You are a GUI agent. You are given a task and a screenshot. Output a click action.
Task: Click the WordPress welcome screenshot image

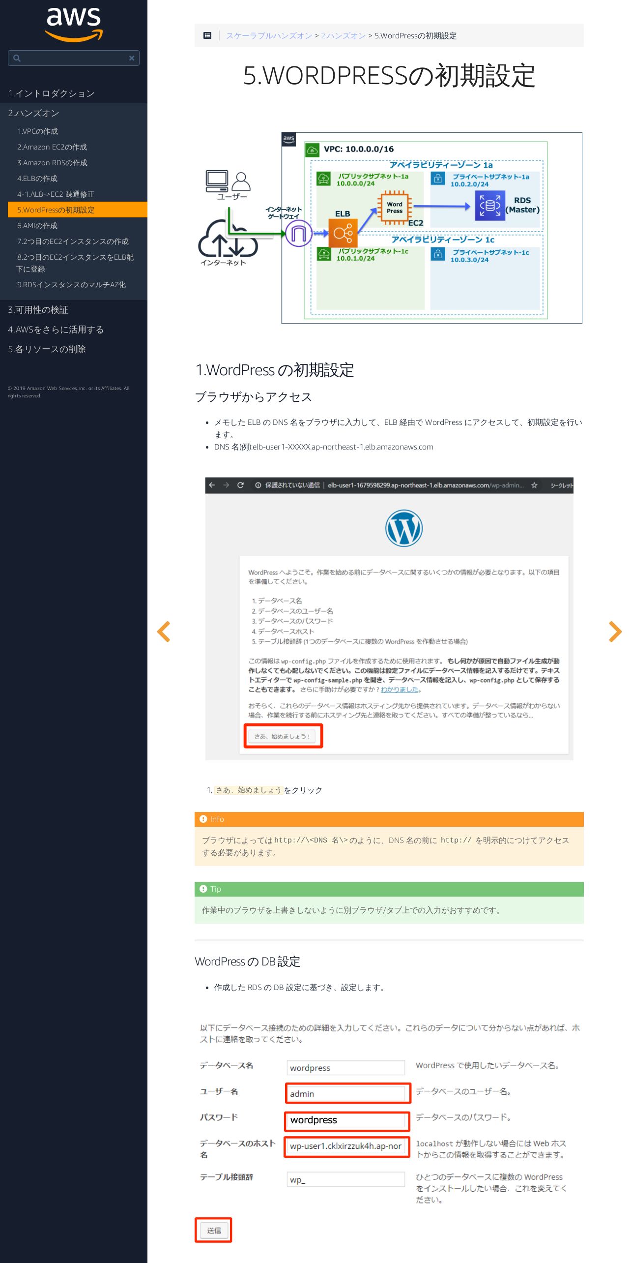point(389,619)
